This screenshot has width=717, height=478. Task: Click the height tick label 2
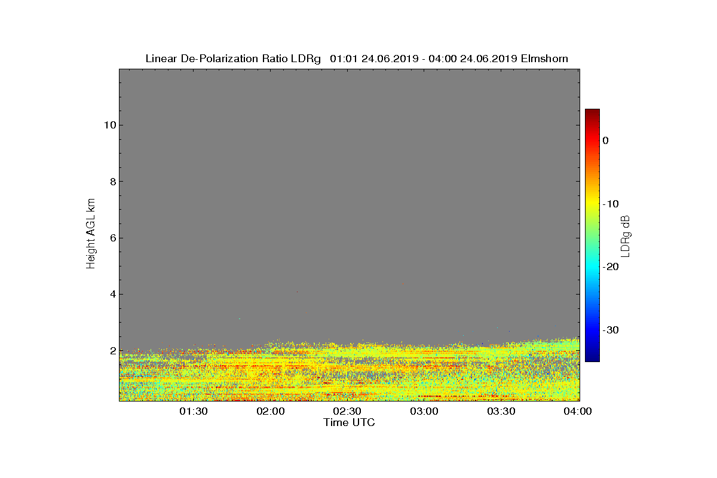coord(112,351)
